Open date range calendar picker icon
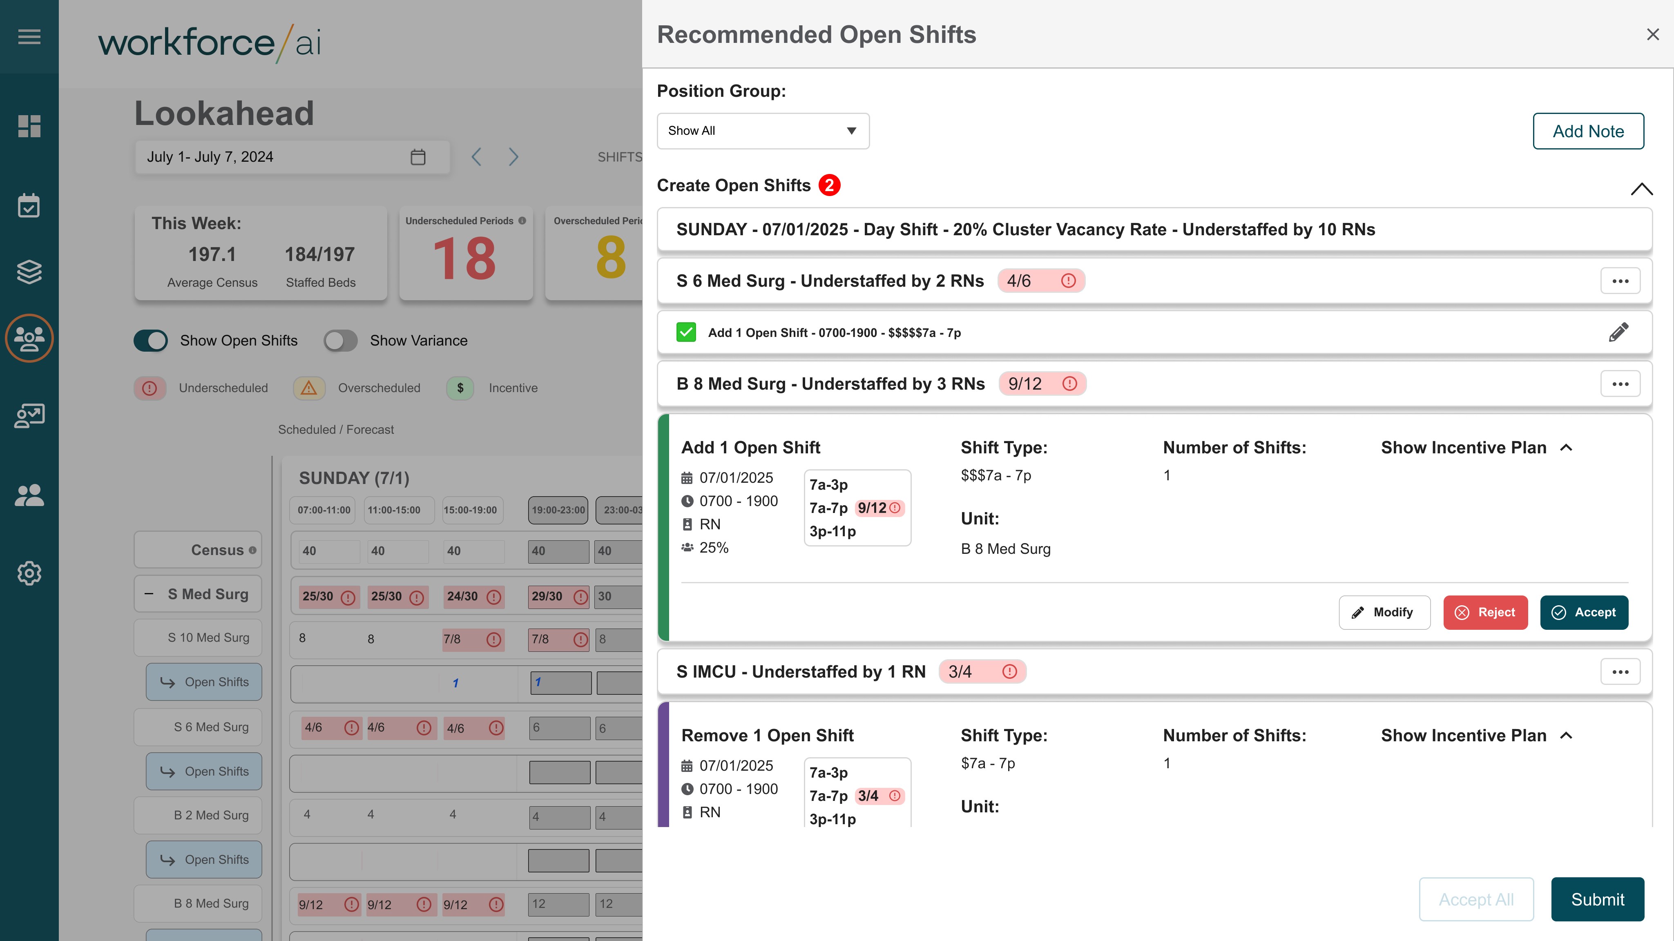1674x941 pixels. pos(418,156)
